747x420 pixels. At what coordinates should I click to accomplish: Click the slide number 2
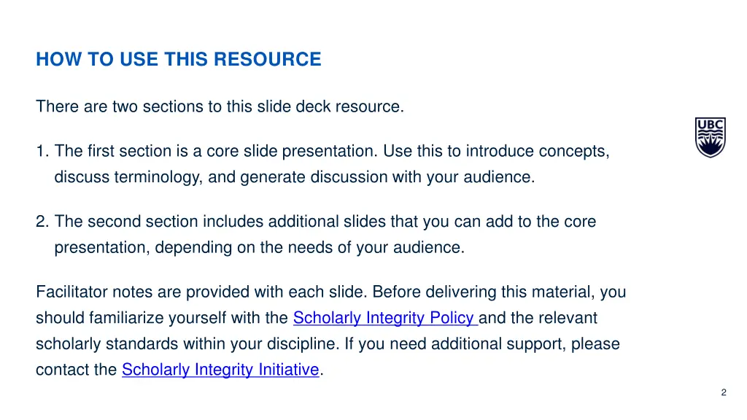(x=723, y=392)
